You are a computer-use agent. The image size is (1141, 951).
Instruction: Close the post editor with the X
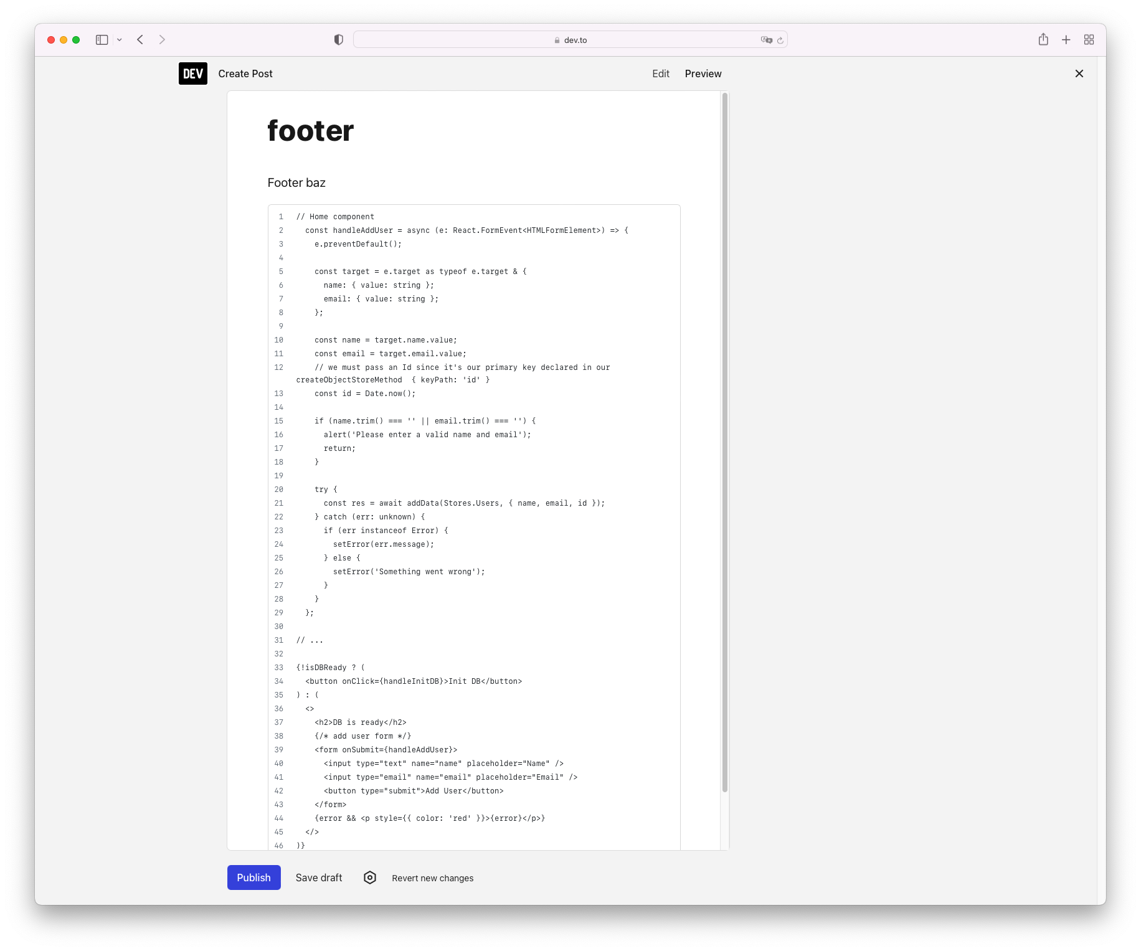pyautogui.click(x=1079, y=73)
